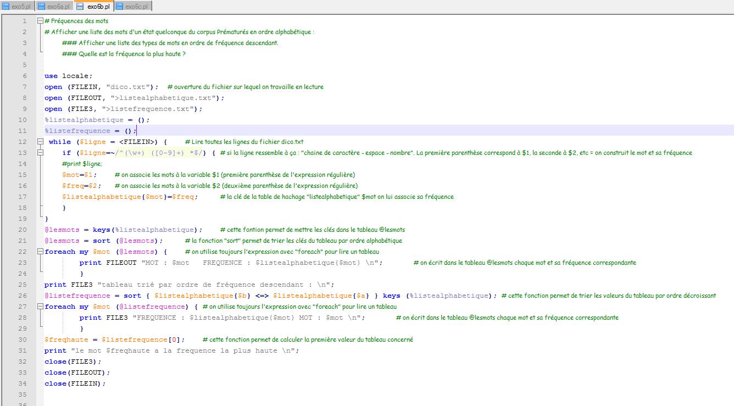Collapse the while loop fold at line 12
The height and width of the screenshot is (406, 734).
click(40, 142)
